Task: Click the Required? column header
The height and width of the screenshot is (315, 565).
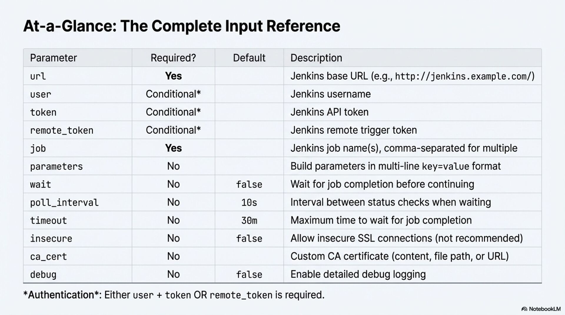Action: 173,58
